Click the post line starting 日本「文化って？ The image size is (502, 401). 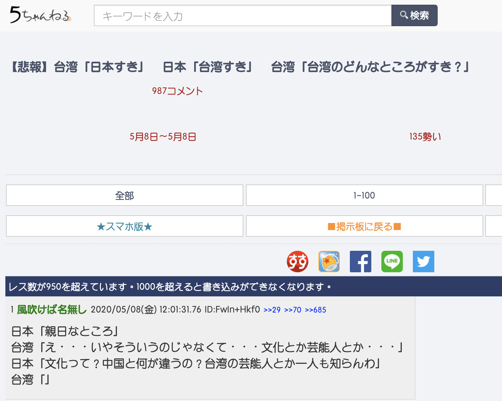(x=196, y=363)
